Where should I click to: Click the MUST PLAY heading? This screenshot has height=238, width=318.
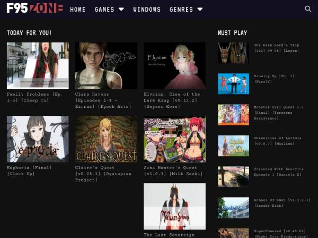coord(233,33)
